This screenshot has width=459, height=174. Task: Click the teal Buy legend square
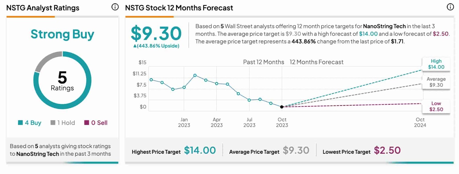[20, 123]
